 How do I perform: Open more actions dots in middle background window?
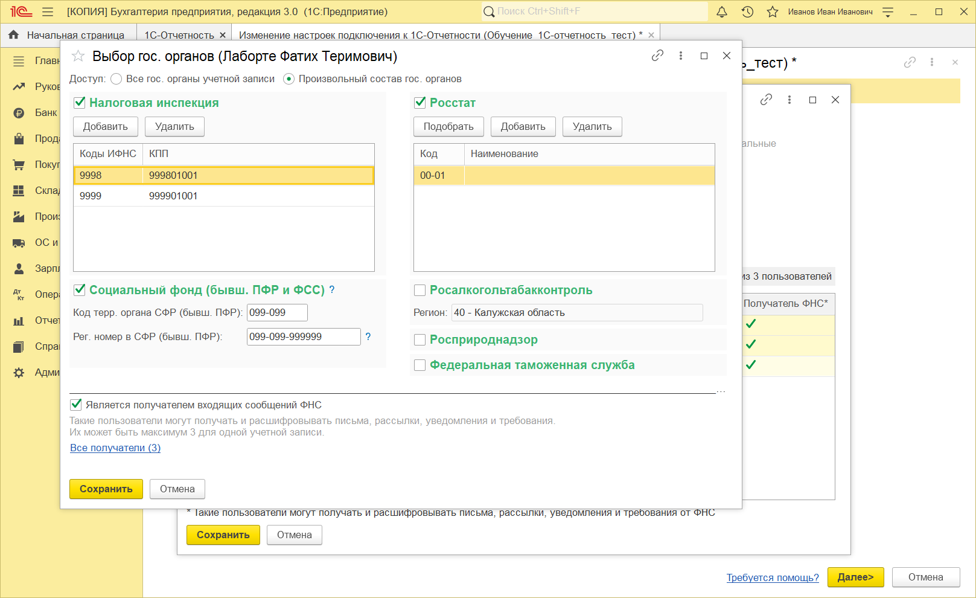tap(789, 100)
